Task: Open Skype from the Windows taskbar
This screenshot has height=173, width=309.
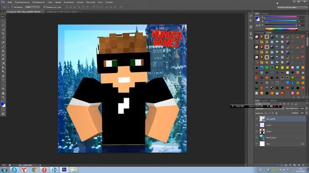Action: pos(14,170)
